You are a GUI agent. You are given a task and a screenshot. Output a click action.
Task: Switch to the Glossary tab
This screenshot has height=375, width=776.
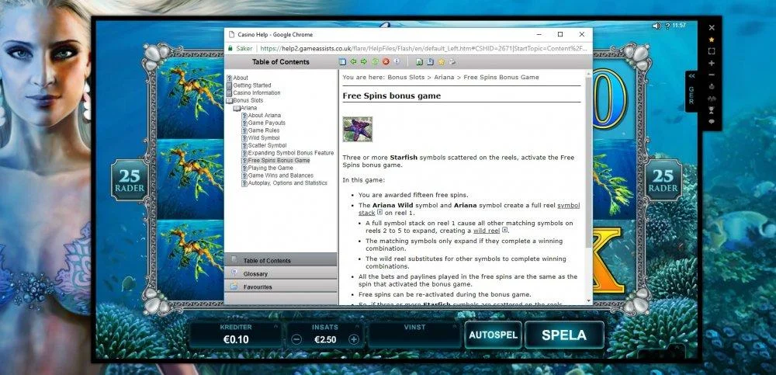tap(281, 273)
